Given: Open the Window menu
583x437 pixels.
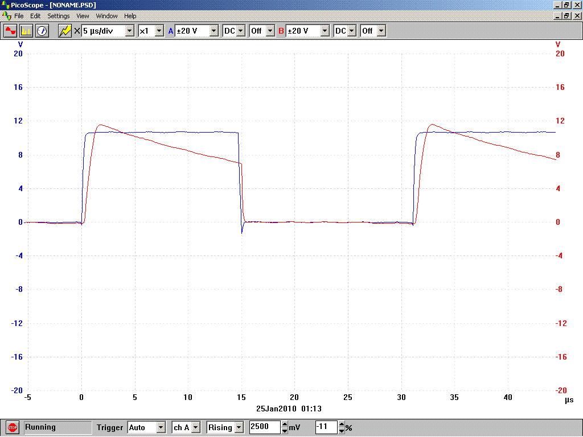Looking at the screenshot, I should point(106,16).
